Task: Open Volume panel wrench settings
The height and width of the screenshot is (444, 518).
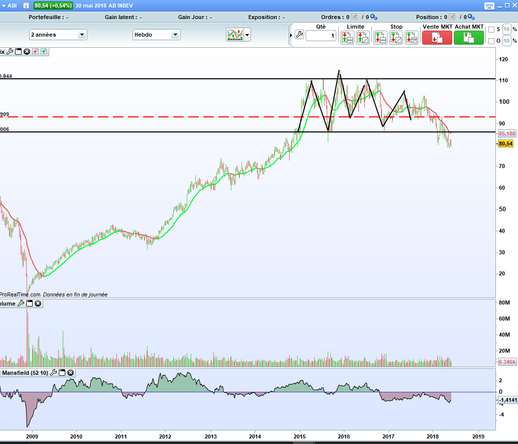Action: (21, 304)
